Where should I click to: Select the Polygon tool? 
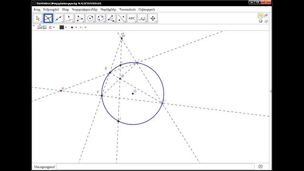pyautogui.click(x=80, y=19)
